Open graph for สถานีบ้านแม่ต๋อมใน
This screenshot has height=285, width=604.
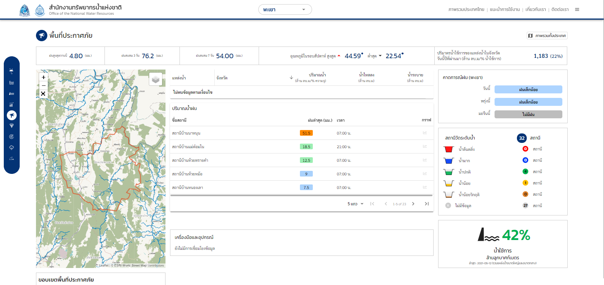click(425, 147)
